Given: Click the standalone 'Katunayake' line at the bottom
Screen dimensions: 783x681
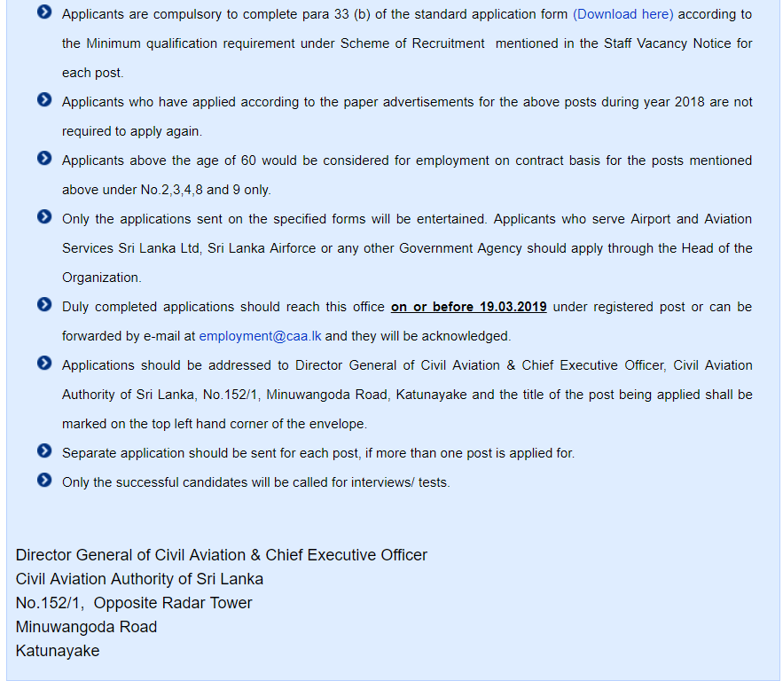Looking at the screenshot, I should click(58, 651).
